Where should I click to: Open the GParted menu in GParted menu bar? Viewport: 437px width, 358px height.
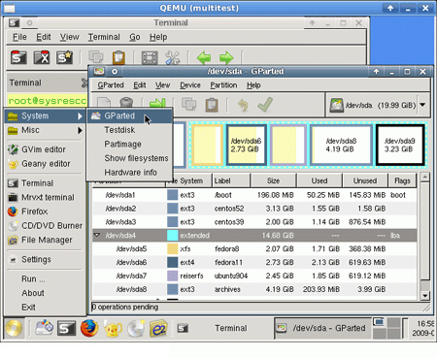[111, 85]
